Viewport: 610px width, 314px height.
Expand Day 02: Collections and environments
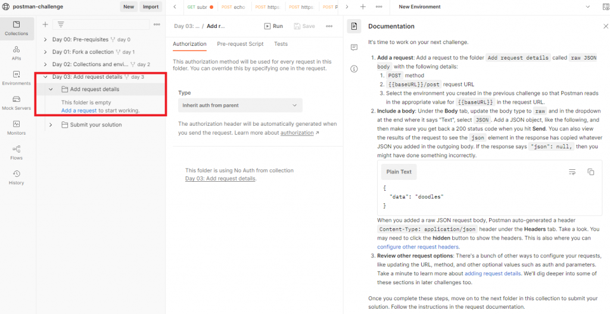click(45, 64)
